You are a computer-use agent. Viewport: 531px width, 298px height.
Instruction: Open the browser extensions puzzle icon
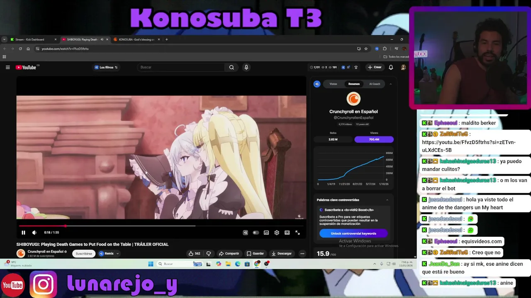click(x=385, y=49)
